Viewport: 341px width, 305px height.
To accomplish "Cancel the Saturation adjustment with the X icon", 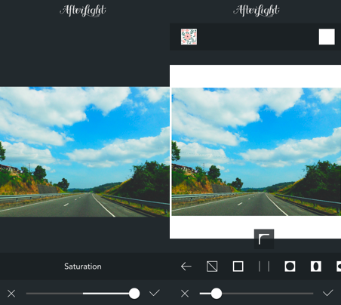I will click(x=11, y=294).
